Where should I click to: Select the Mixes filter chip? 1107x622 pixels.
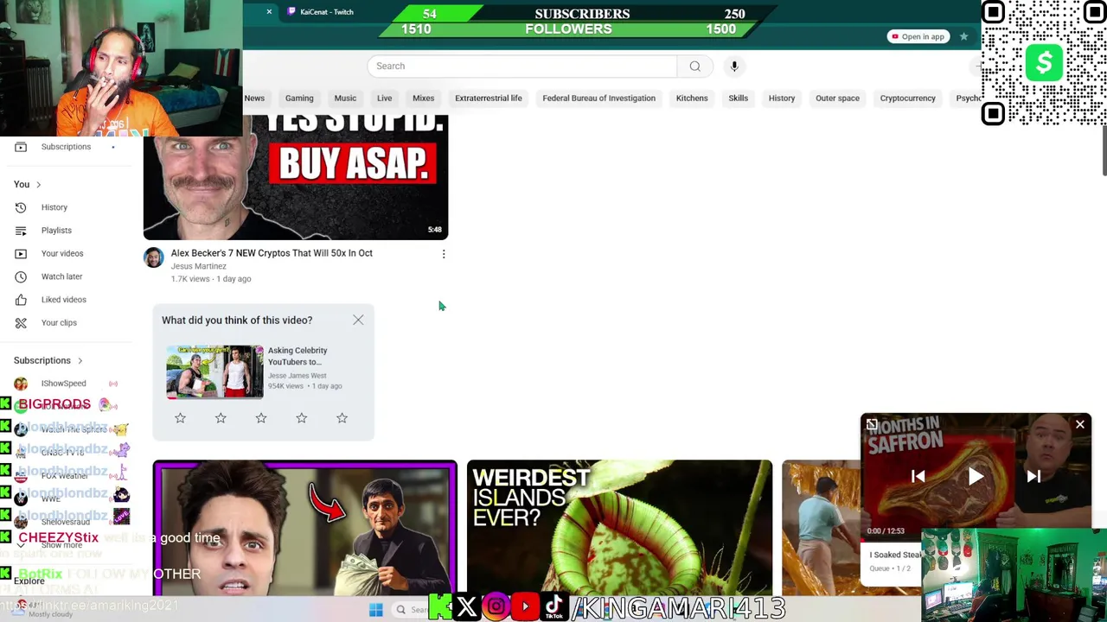[423, 98]
